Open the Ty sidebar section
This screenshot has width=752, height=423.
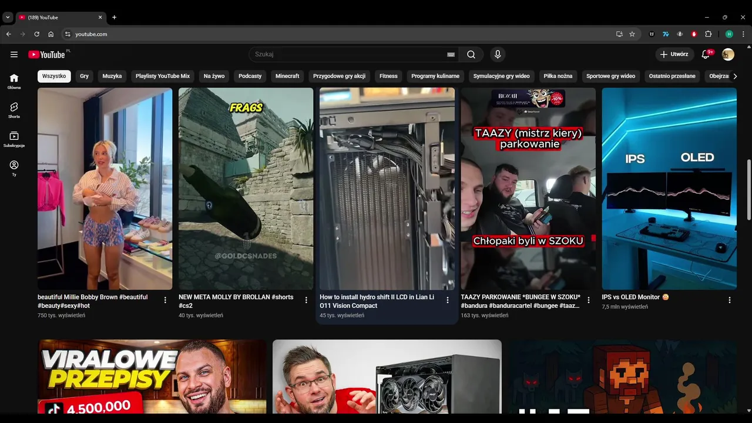14,168
